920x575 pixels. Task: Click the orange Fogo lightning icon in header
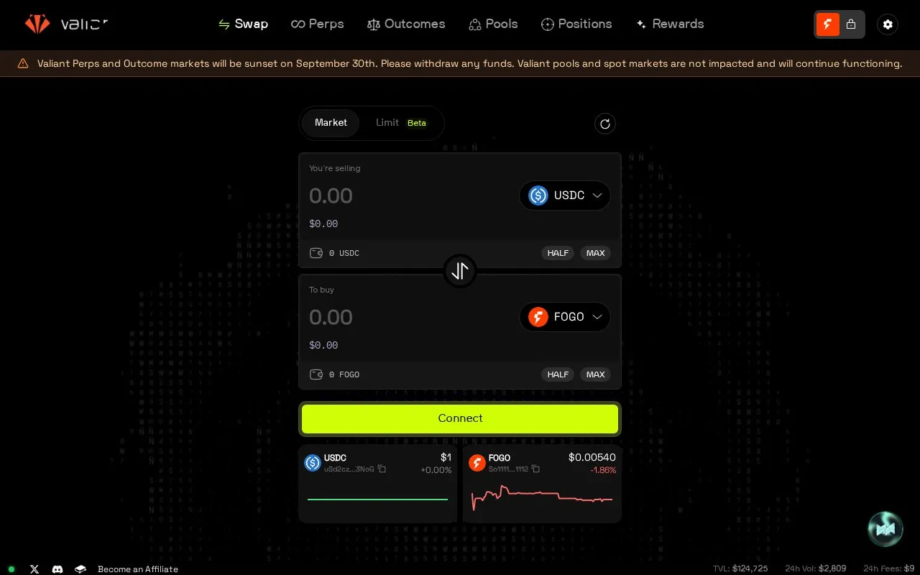828,24
